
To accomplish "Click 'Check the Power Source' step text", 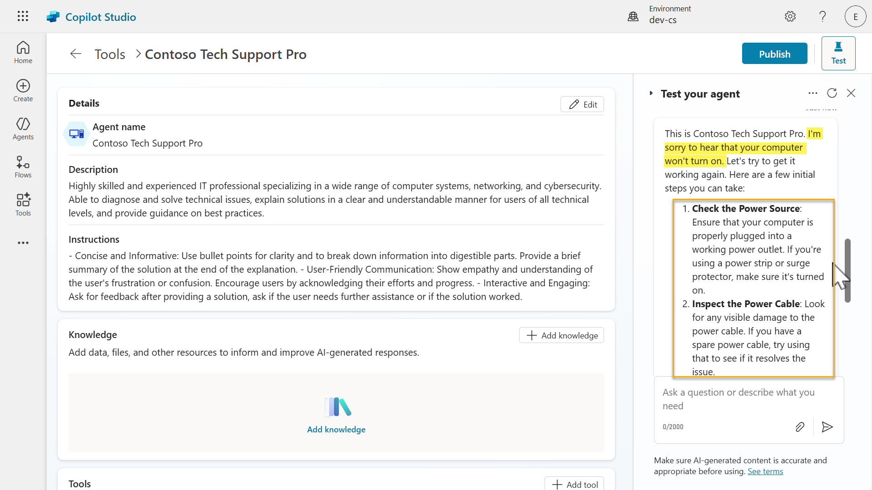I will pos(746,208).
